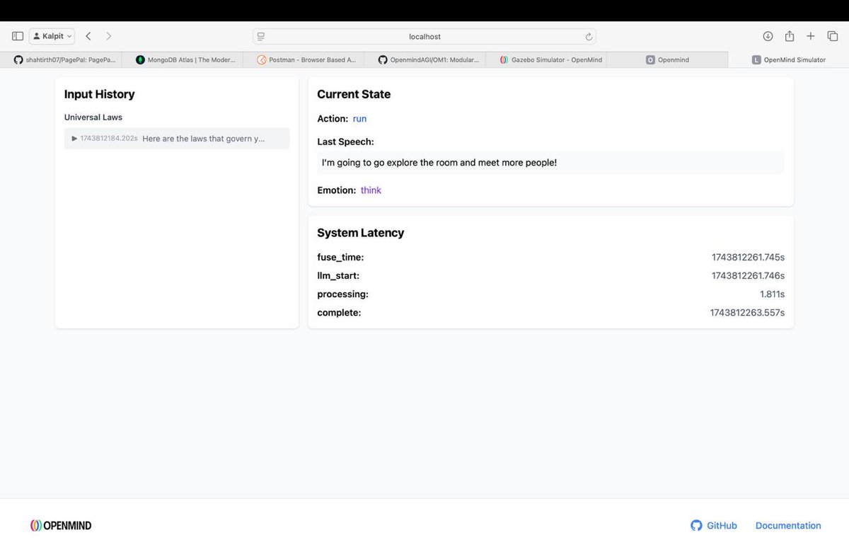Toggle the Safari sidebar icon

pos(18,36)
